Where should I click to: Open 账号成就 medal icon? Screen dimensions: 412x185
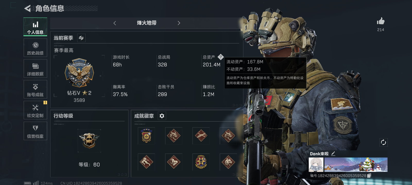[x=36, y=87]
